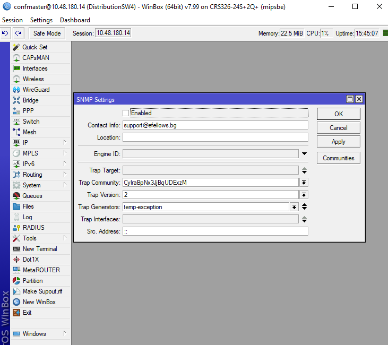The width and height of the screenshot is (388, 345).
Task: Expand the IP submenu
Action: coord(65,142)
